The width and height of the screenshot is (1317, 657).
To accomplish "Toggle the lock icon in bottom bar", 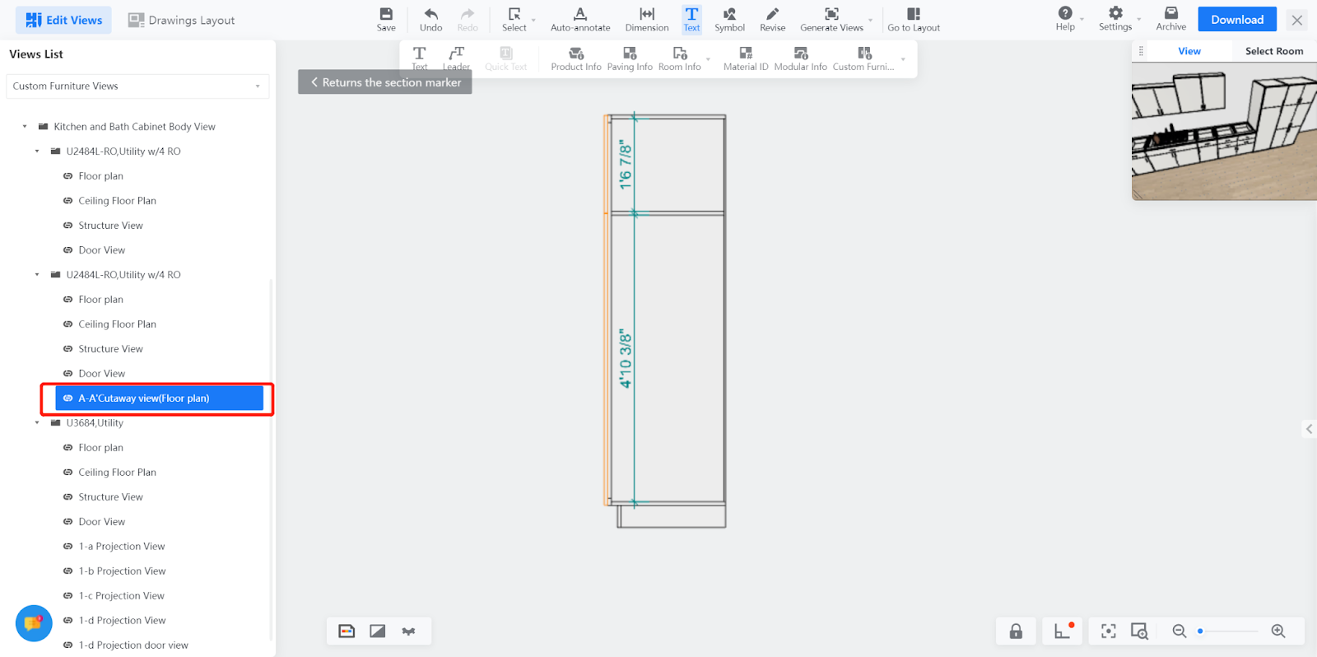I will [x=1016, y=631].
